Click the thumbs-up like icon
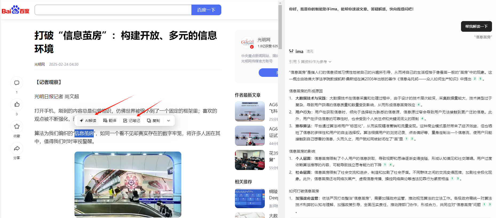 (17, 105)
